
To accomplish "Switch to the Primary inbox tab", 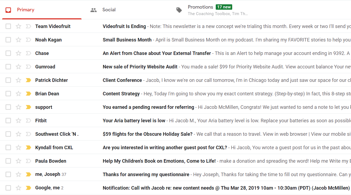I will tap(42, 10).
